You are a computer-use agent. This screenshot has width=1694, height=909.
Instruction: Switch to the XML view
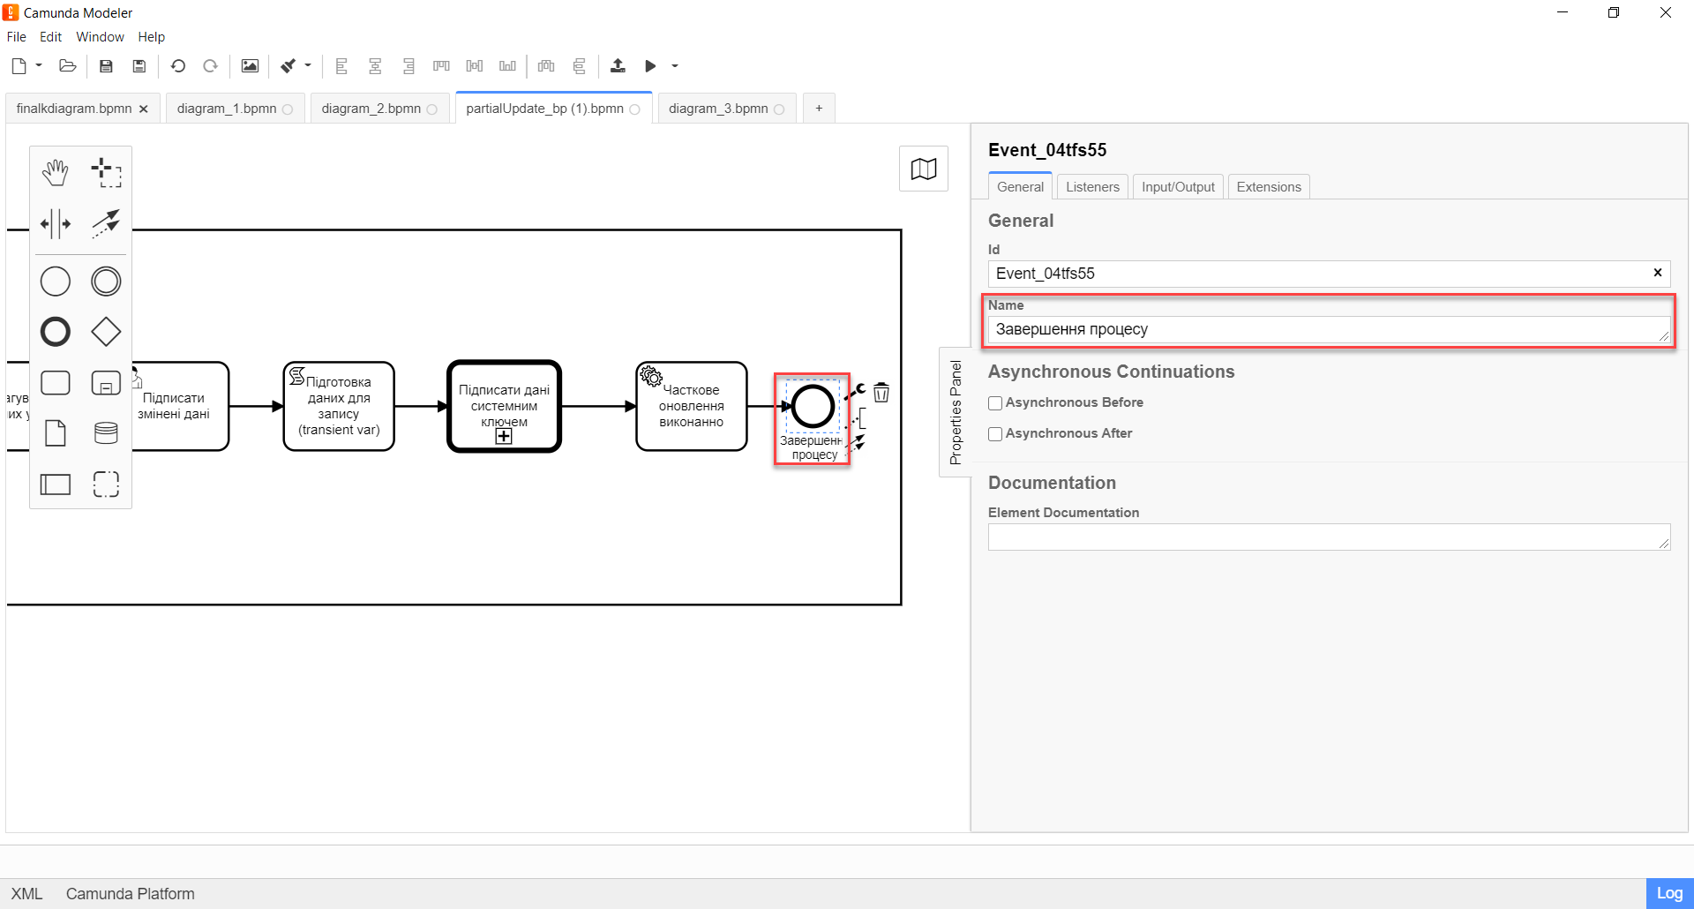[x=26, y=893]
